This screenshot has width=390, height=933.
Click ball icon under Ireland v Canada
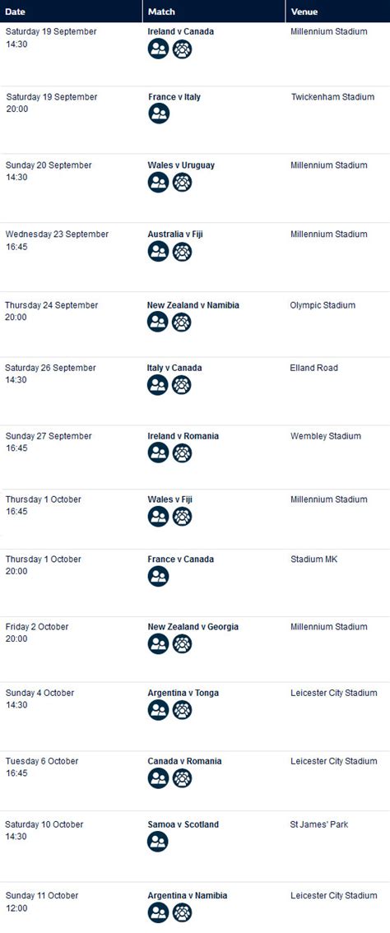(x=183, y=49)
